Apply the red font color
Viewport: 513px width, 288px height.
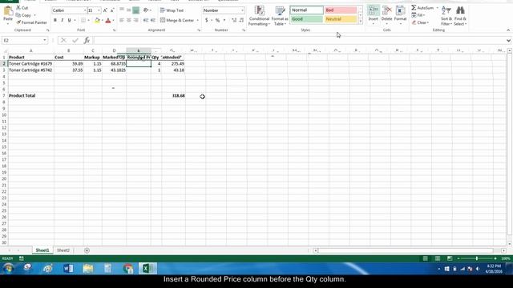pyautogui.click(x=108, y=20)
